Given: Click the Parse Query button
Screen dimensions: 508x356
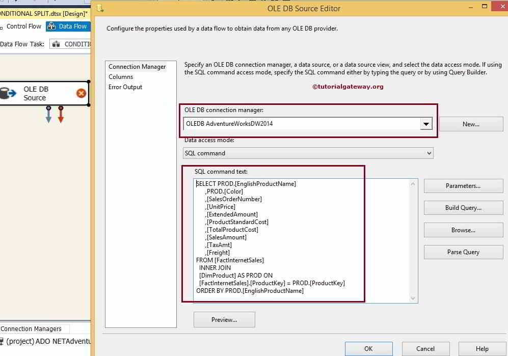Looking at the screenshot, I should [463, 252].
